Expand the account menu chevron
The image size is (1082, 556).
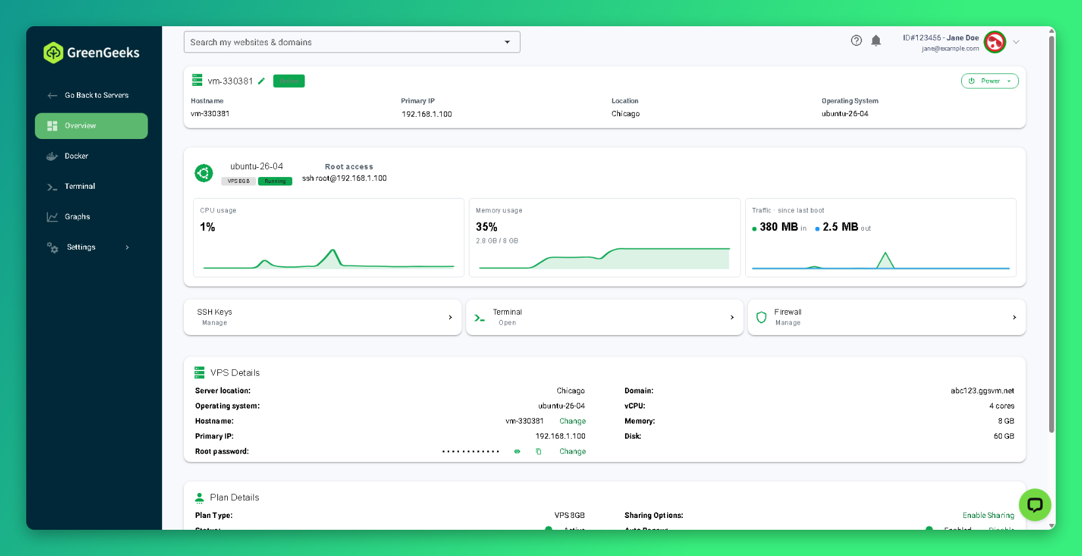pyautogui.click(x=1016, y=42)
